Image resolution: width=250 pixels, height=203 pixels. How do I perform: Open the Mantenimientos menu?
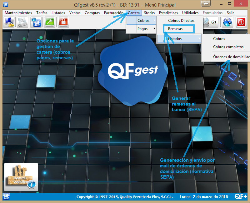18,13
